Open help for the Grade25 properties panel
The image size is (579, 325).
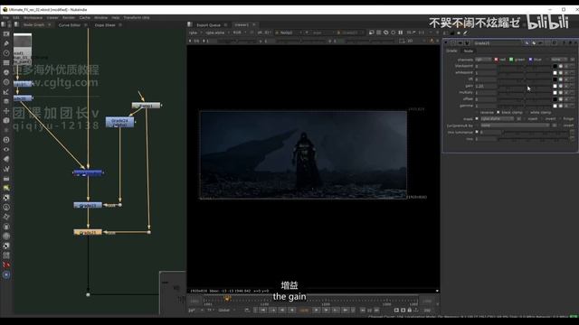(x=564, y=43)
